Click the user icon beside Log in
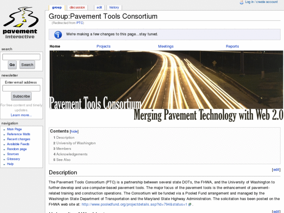The image size is (284, 213). click(241, 2)
